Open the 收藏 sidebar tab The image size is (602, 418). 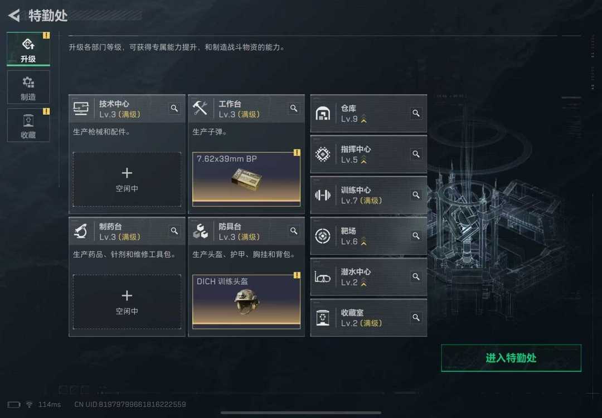coord(28,125)
